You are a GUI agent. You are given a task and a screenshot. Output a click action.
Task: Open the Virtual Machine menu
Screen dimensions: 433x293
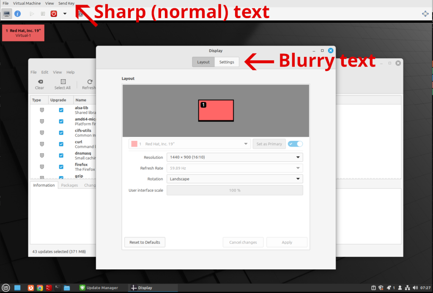coord(27,3)
